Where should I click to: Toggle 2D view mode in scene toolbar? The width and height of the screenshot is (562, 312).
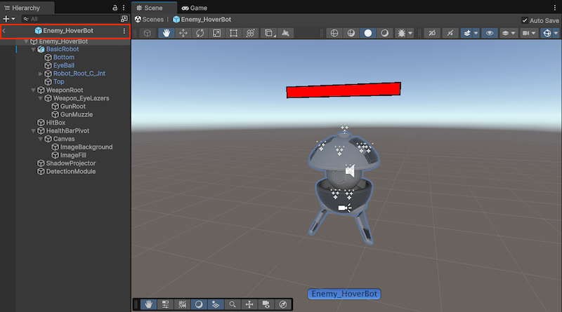(x=432, y=33)
